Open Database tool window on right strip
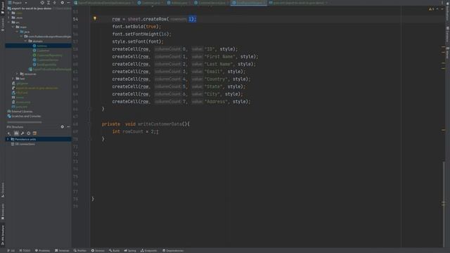The image size is (450, 253). pyautogui.click(x=447, y=34)
